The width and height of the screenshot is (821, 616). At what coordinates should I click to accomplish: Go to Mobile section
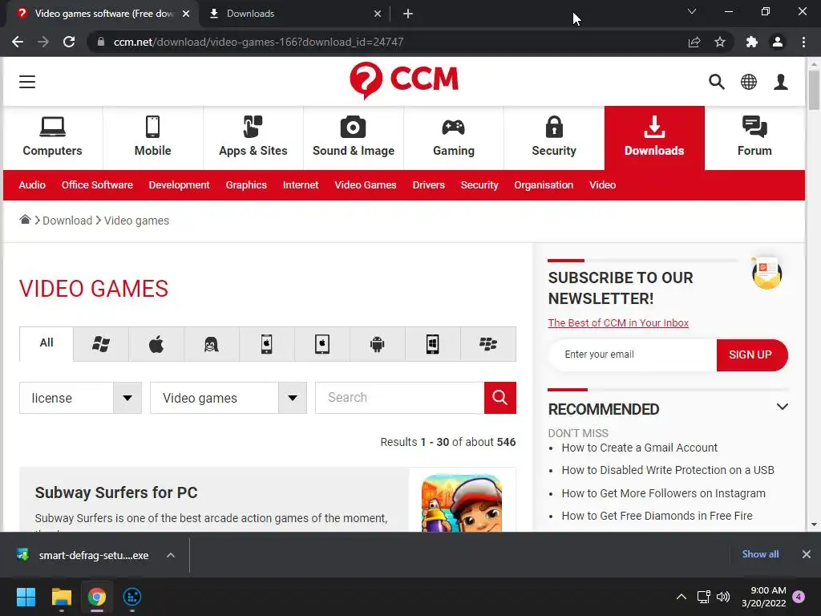coord(153,137)
